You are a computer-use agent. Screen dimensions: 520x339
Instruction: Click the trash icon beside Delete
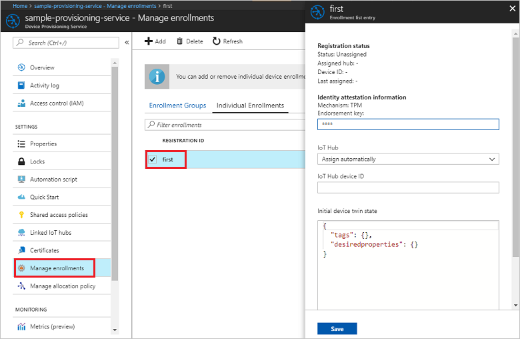[x=179, y=41]
